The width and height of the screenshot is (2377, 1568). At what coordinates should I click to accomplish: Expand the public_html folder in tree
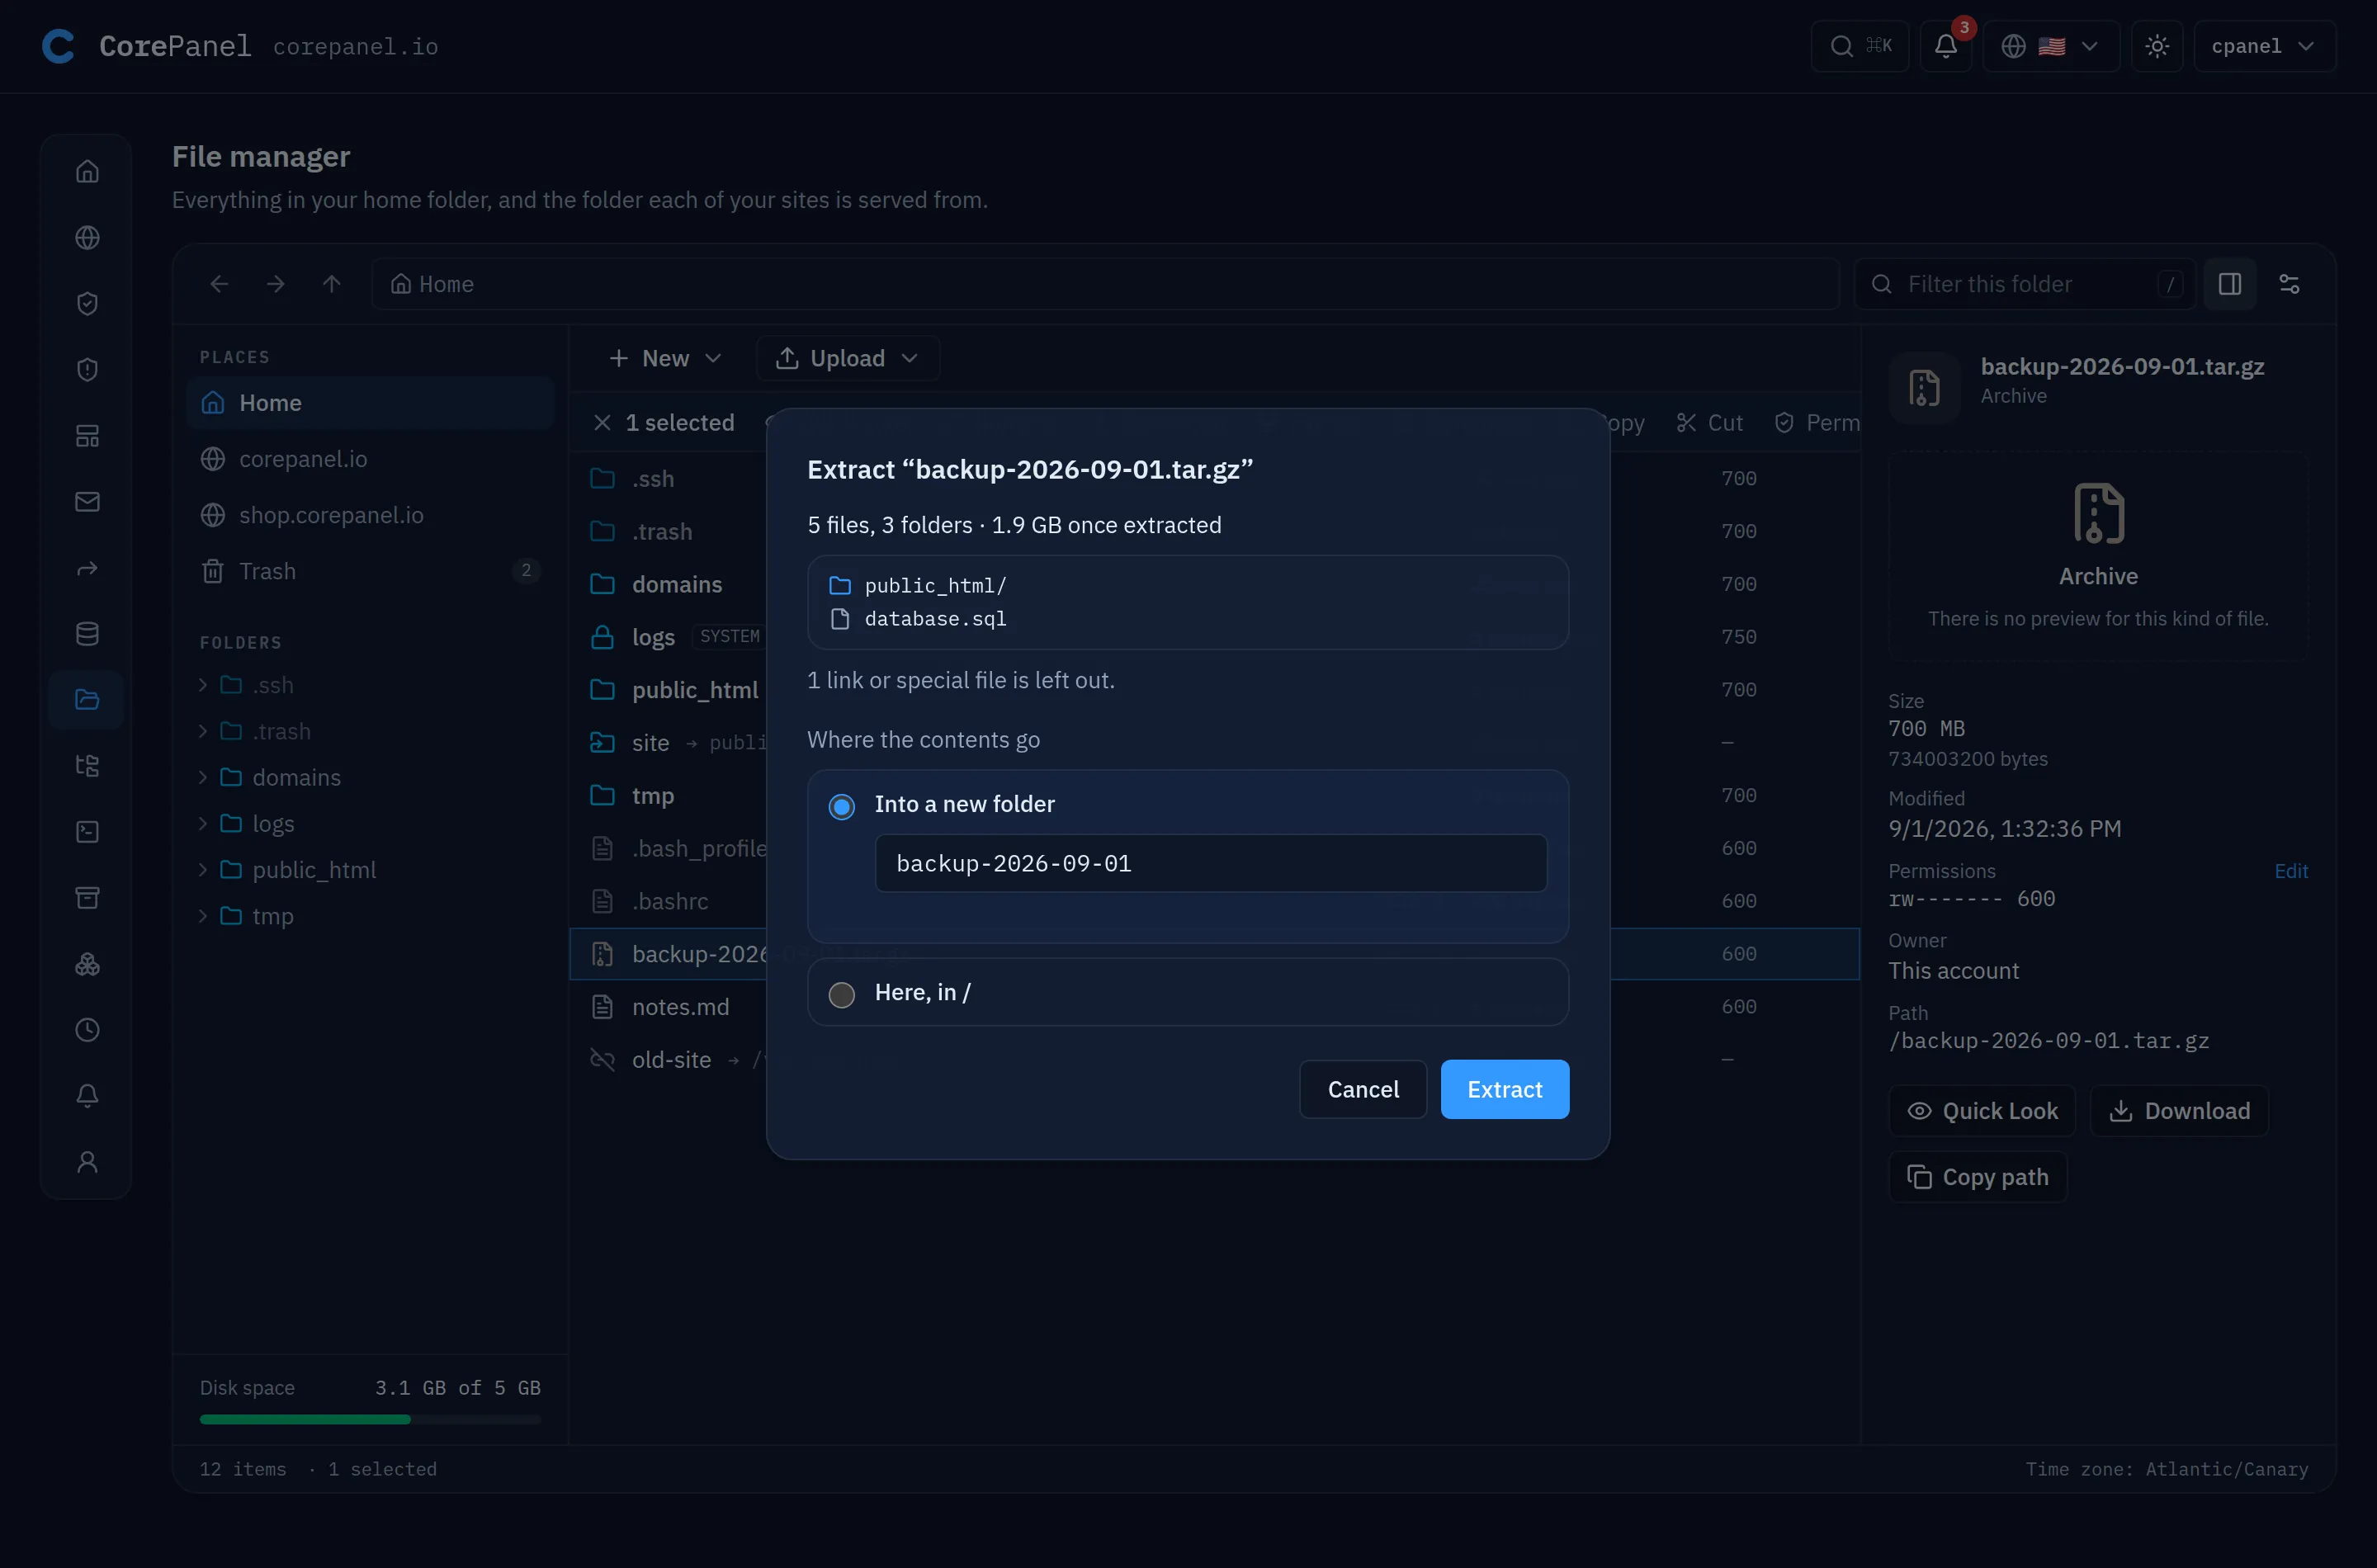203,869
